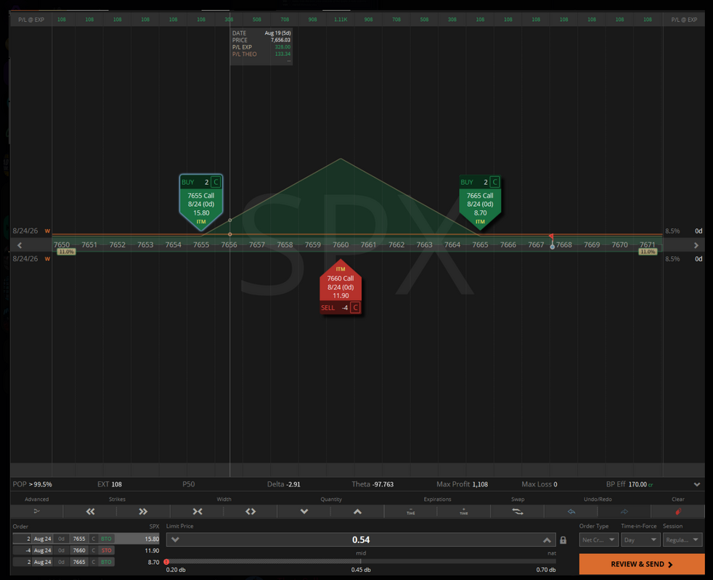
Task: Change strike 7655 in order row
Action: click(79, 539)
